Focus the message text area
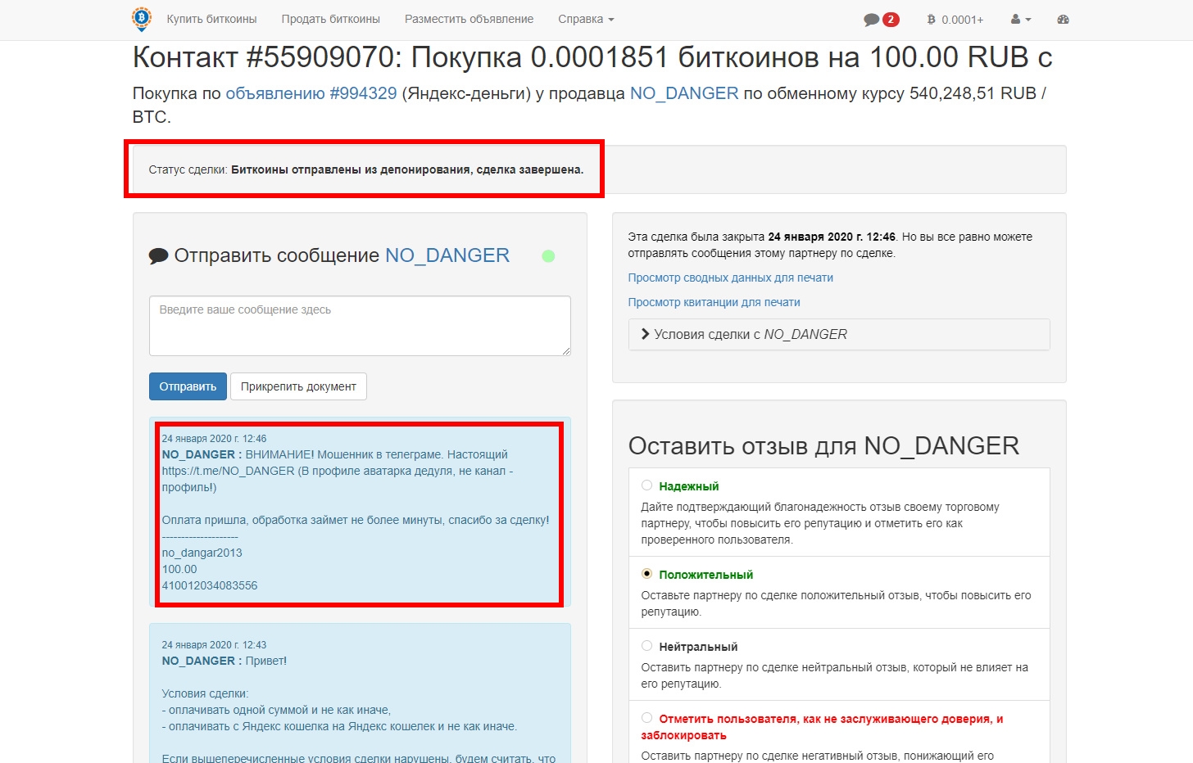Image resolution: width=1193 pixels, height=763 pixels. (x=360, y=326)
